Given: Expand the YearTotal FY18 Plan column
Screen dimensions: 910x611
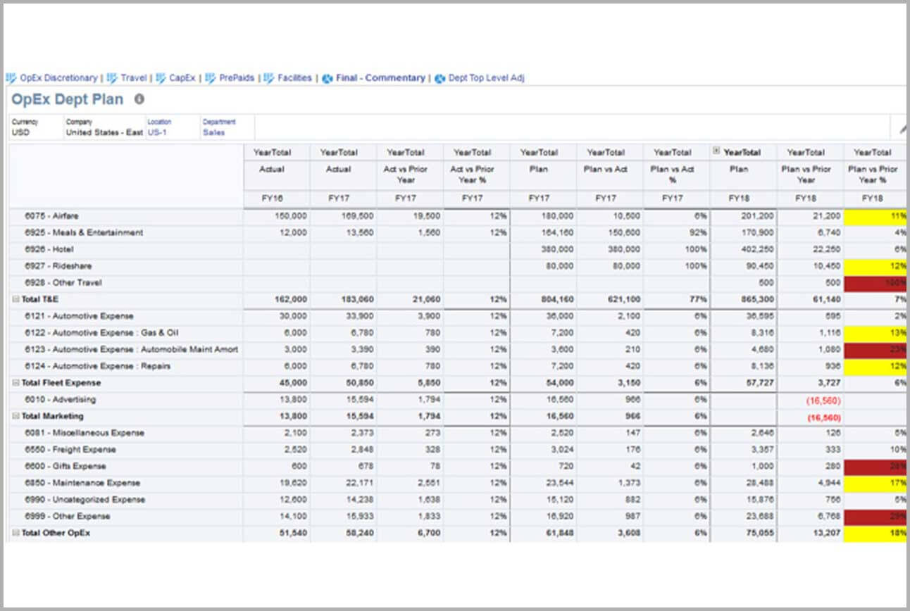Looking at the screenshot, I should tap(717, 151).
